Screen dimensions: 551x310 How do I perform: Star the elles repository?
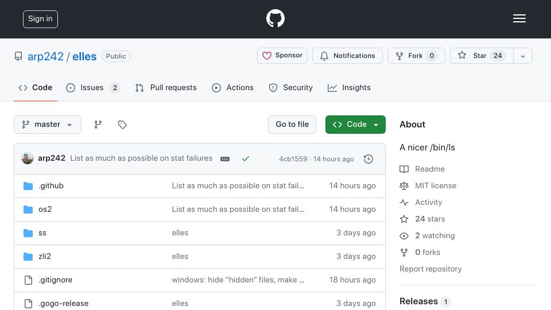(482, 56)
